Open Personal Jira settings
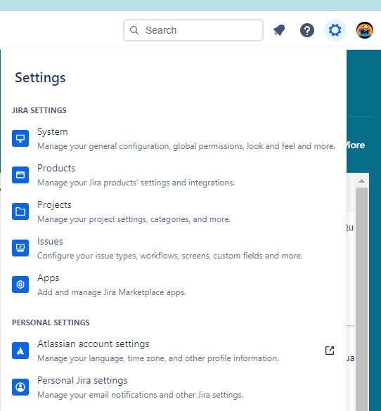Viewport: 381px width, 411px height. tap(174, 387)
